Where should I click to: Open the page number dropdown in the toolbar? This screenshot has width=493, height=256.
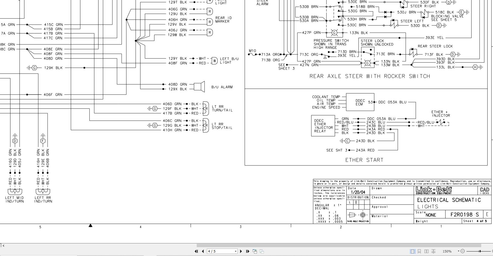[236, 251]
